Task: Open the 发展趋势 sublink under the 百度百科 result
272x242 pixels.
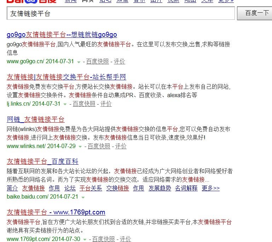Action: (160, 188)
